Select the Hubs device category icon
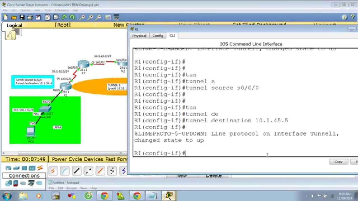358x201 pixels. click(24, 168)
